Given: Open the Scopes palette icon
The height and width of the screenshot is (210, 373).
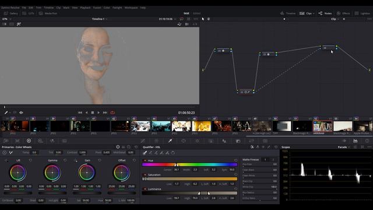Looking at the screenshot, I should pyautogui.click(x=356, y=141).
